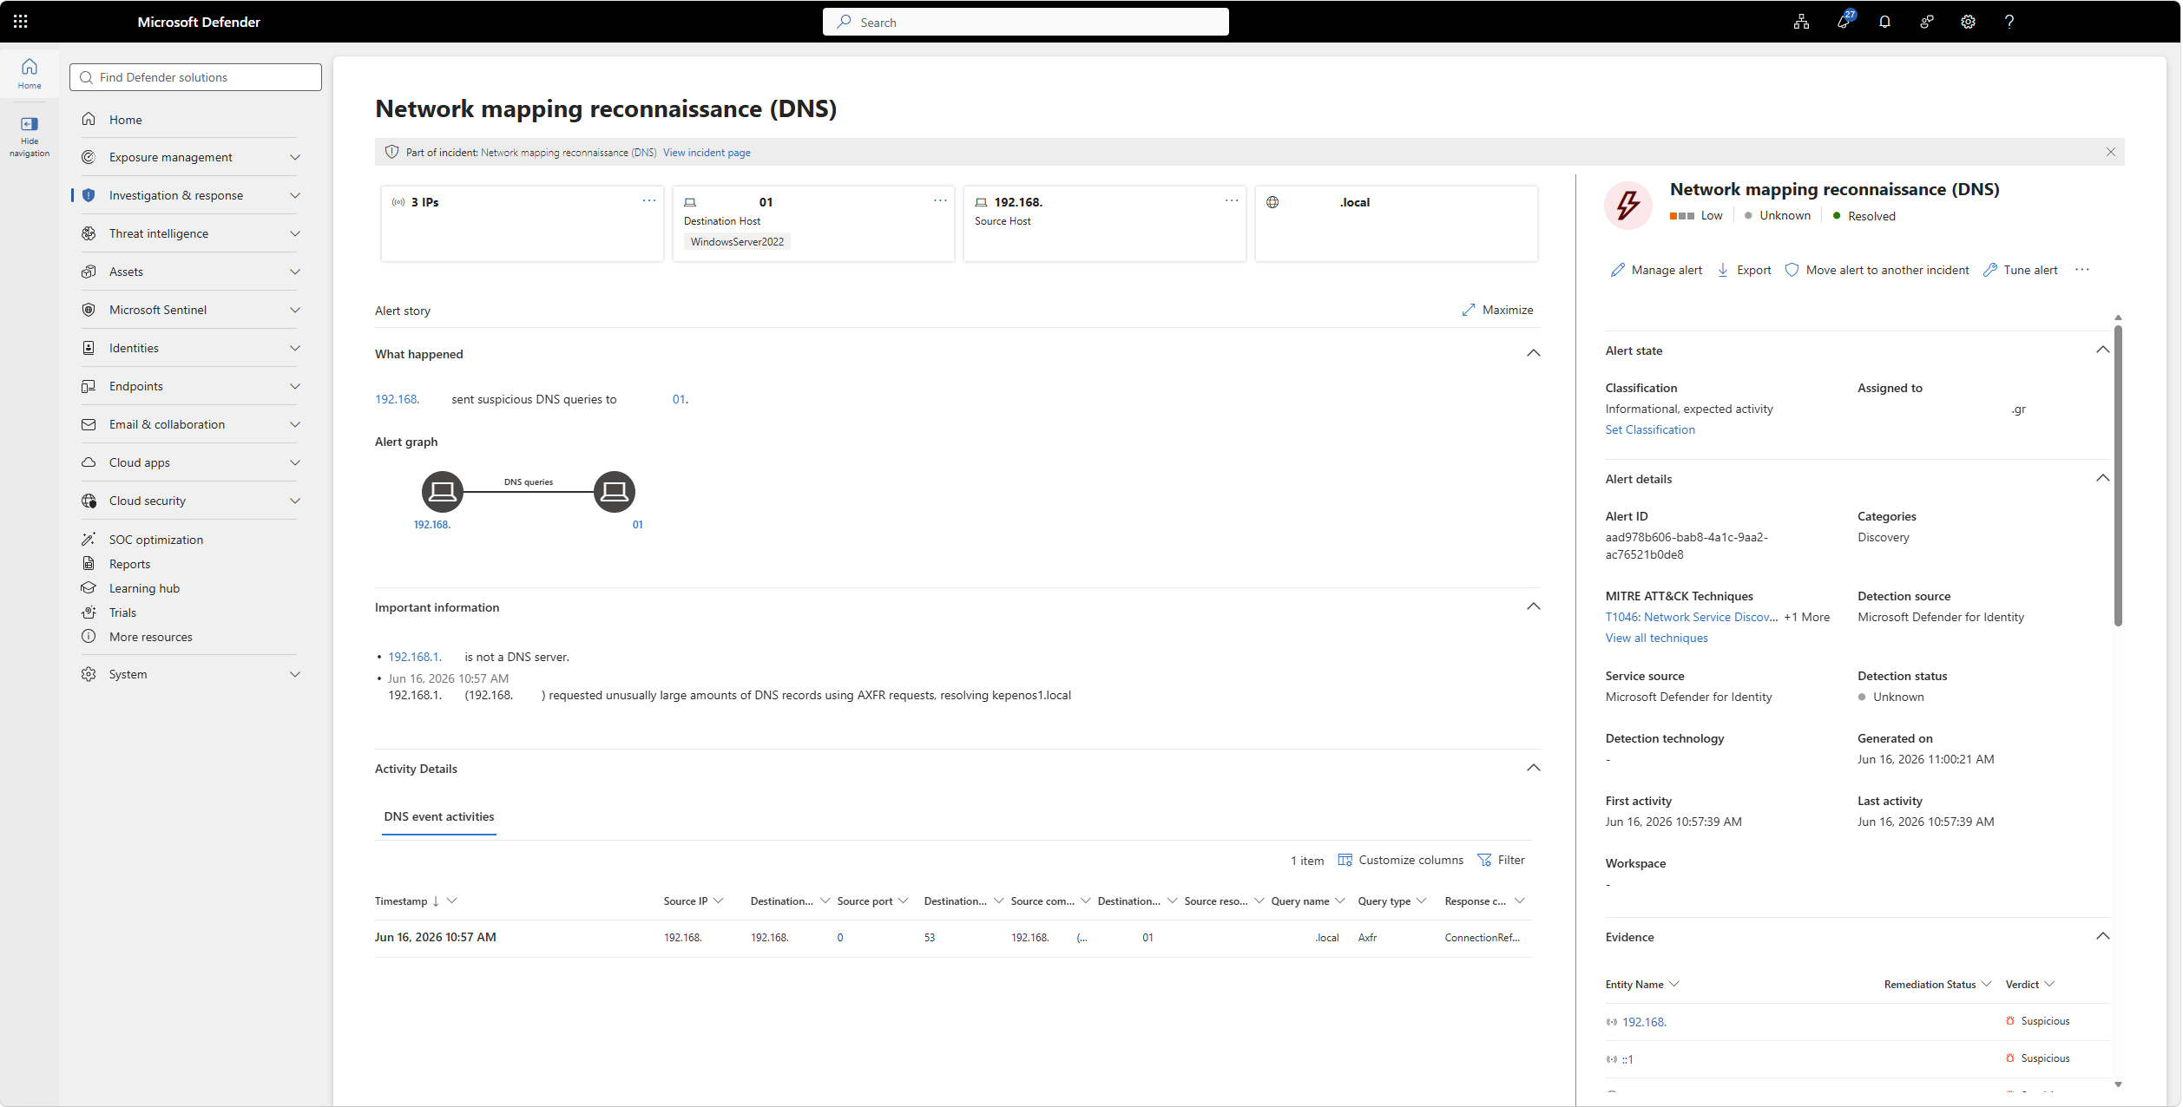The width and height of the screenshot is (2183, 1107).
Task: Click Customize columns button
Action: tap(1401, 860)
